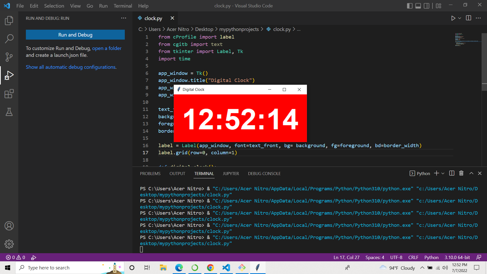Click the Windows search box
This screenshot has height=274, width=487.
[70, 268]
